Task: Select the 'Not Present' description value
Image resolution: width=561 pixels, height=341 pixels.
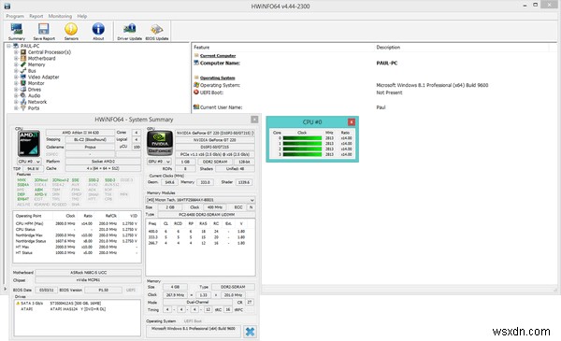Action: coord(389,92)
